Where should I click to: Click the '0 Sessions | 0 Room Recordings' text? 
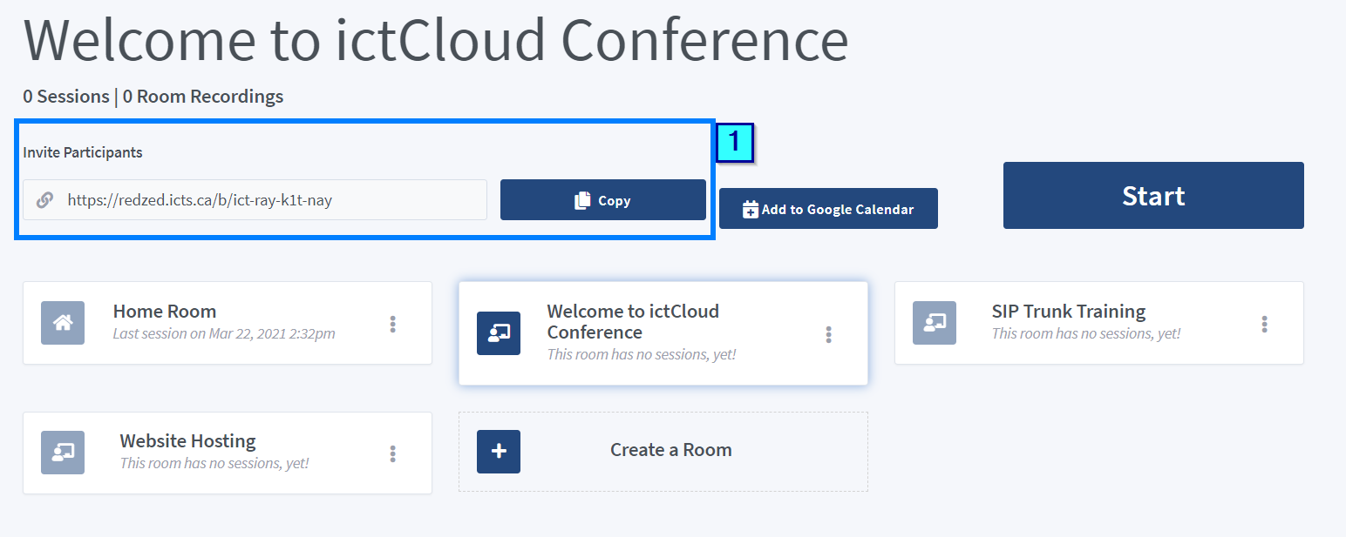click(x=153, y=97)
